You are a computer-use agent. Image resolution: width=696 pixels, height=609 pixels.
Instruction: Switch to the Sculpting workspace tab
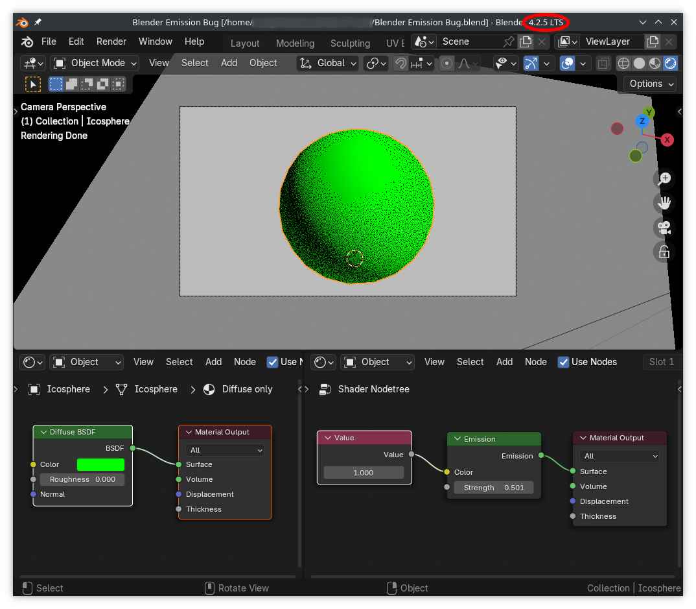point(350,43)
